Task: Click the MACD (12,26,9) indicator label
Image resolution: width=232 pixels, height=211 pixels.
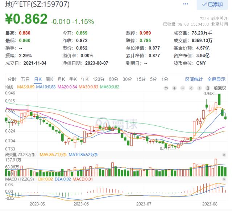Action: pyautogui.click(x=19, y=179)
